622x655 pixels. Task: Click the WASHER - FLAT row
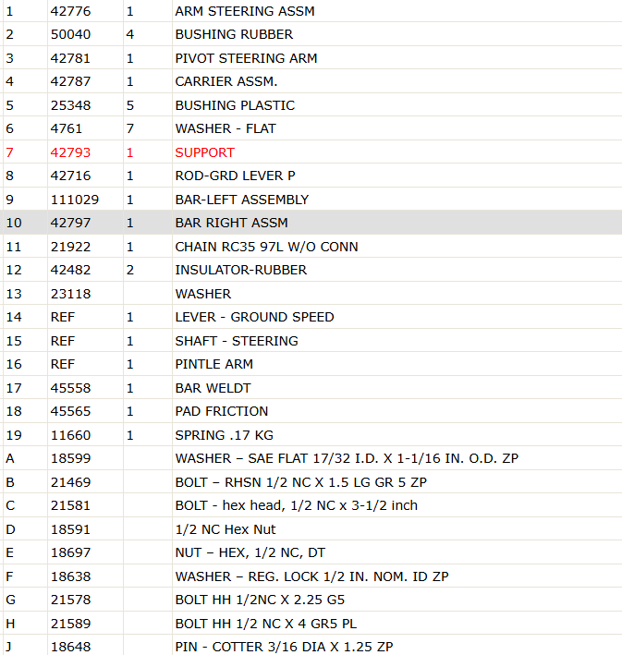(x=311, y=128)
